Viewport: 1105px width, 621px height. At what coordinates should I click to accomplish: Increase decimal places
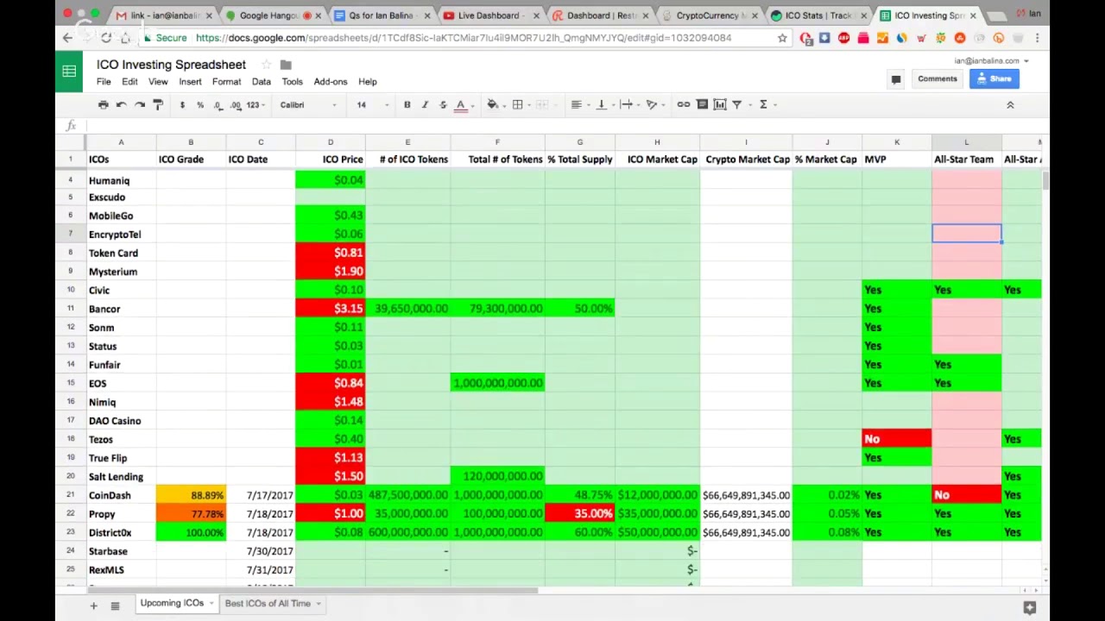[234, 104]
